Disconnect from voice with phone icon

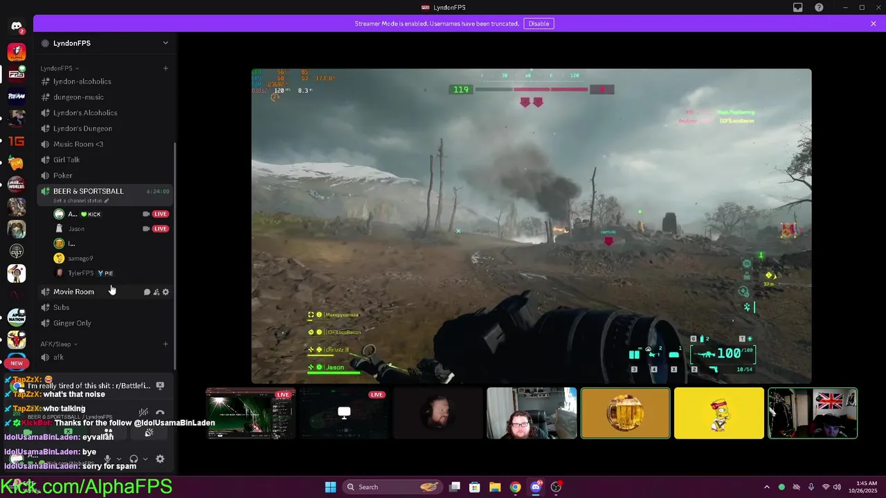[160, 413]
